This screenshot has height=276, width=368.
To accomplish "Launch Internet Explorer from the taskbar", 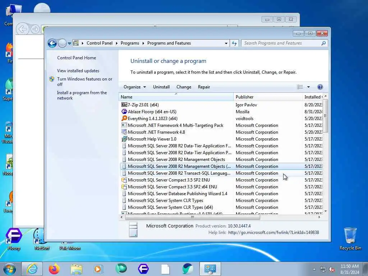I will point(32,269).
